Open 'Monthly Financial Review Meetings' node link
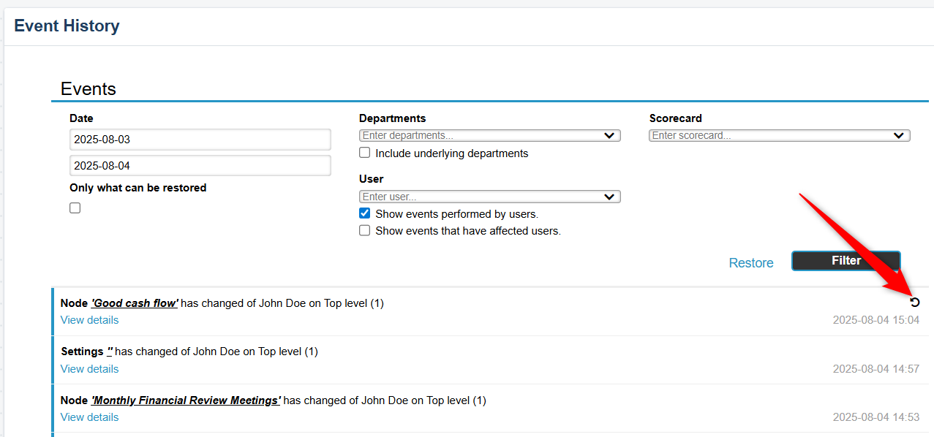 [186, 400]
